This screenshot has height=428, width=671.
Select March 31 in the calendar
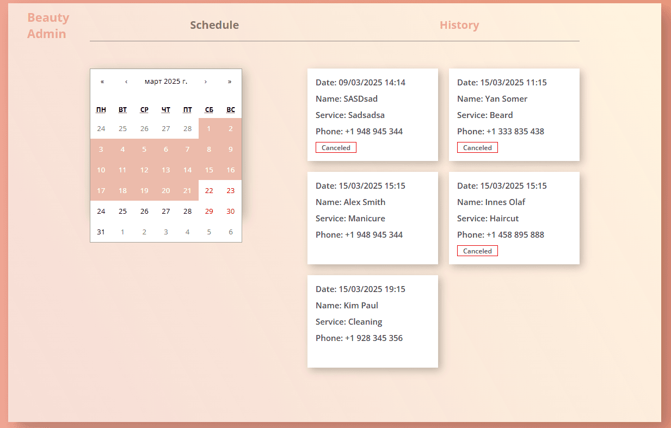pos(101,232)
